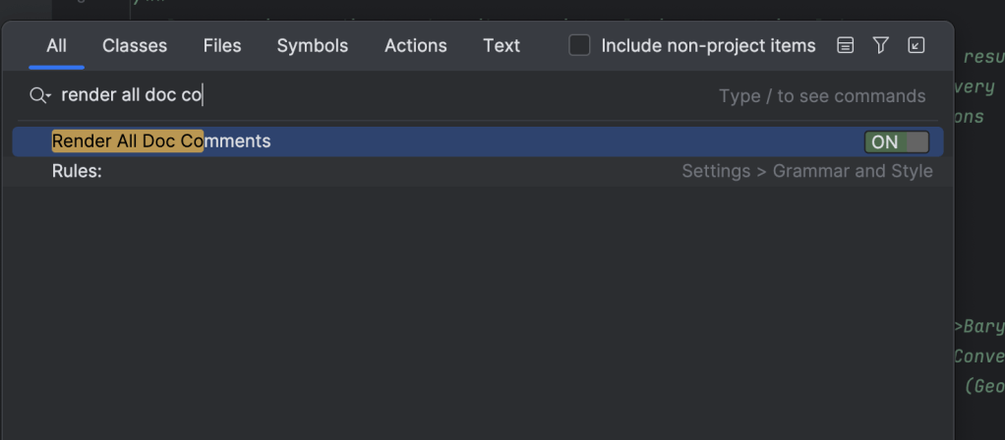Viewport: 1005px width, 440px height.
Task: Select the Files tab
Action: pyautogui.click(x=222, y=45)
